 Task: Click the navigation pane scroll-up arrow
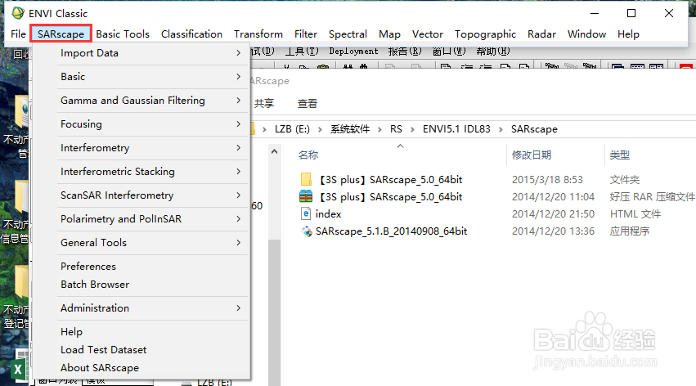point(274,152)
